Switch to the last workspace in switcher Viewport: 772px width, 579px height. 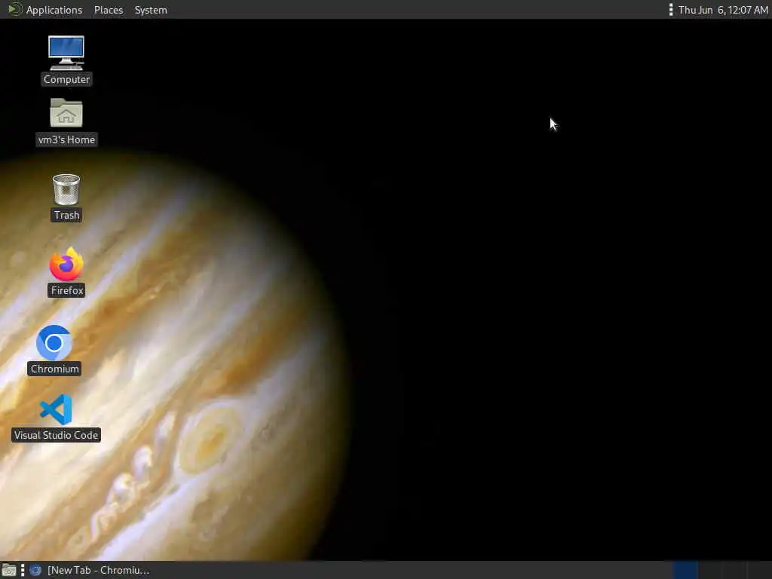tap(758, 570)
